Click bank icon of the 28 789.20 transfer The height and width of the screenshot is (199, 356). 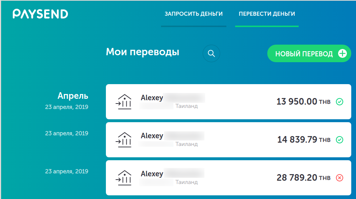click(x=124, y=178)
